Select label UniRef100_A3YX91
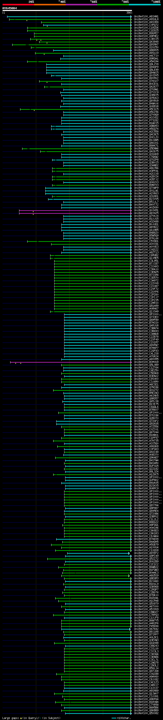Image resolution: width=163 pixels, height=720 pixels. (146, 244)
